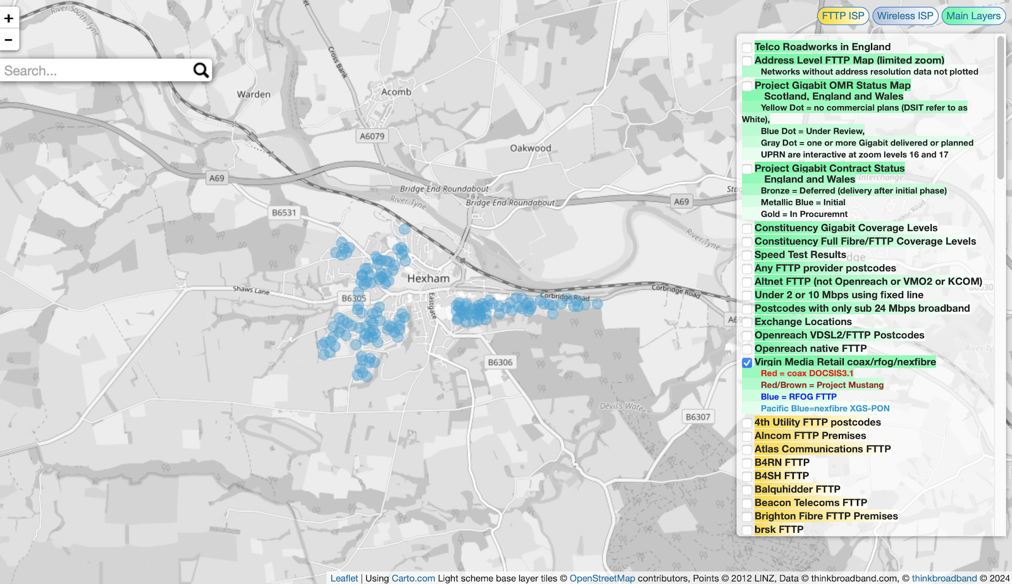The width and height of the screenshot is (1012, 584).
Task: Turn on Exchange Locations layer
Action: 747,322
